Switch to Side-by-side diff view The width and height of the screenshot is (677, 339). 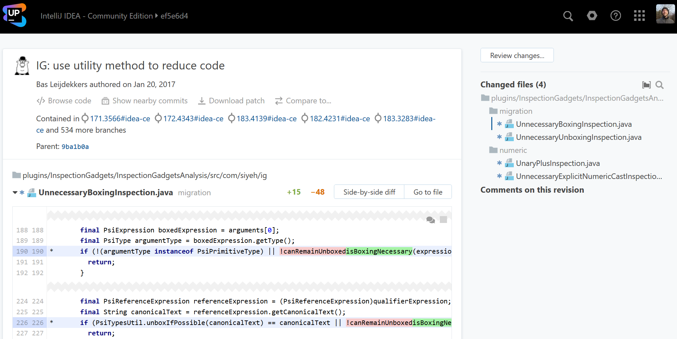[x=369, y=192]
